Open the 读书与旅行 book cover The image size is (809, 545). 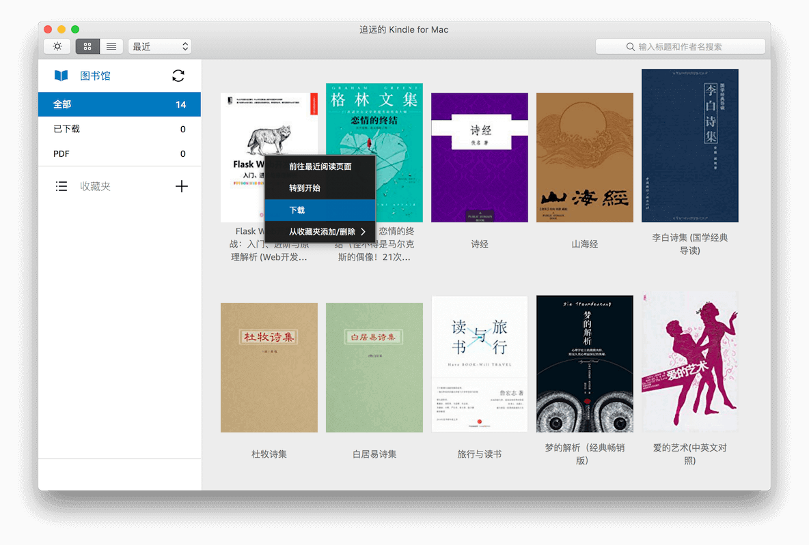click(x=479, y=364)
